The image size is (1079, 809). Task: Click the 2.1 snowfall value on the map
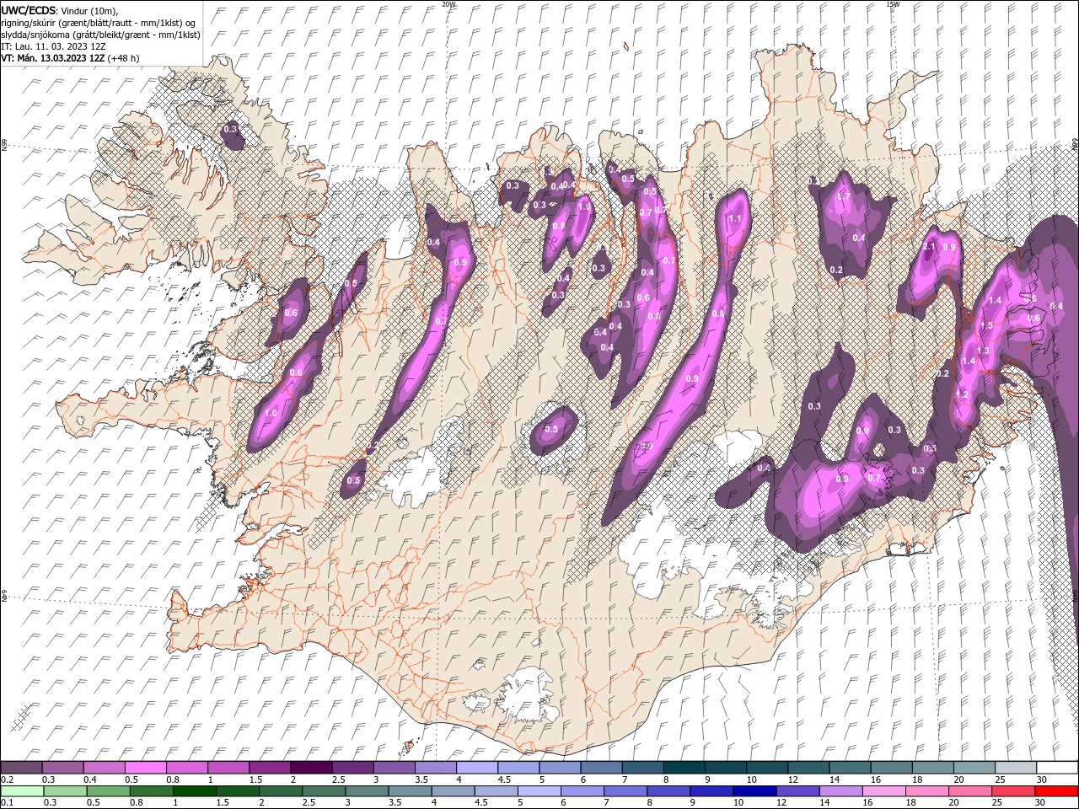[930, 247]
